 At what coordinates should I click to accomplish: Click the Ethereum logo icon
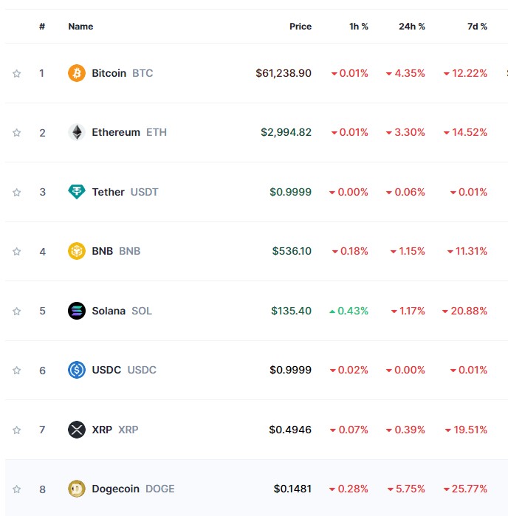[x=77, y=133]
